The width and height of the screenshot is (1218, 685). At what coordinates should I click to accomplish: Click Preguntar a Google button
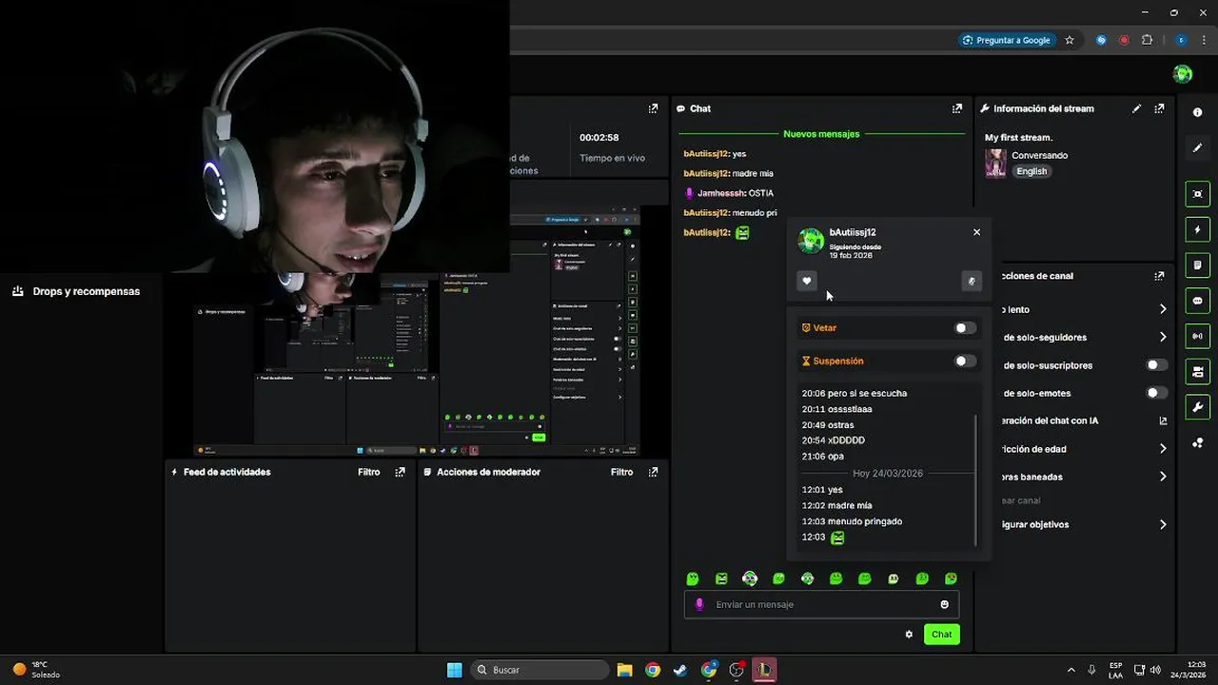pos(1007,40)
